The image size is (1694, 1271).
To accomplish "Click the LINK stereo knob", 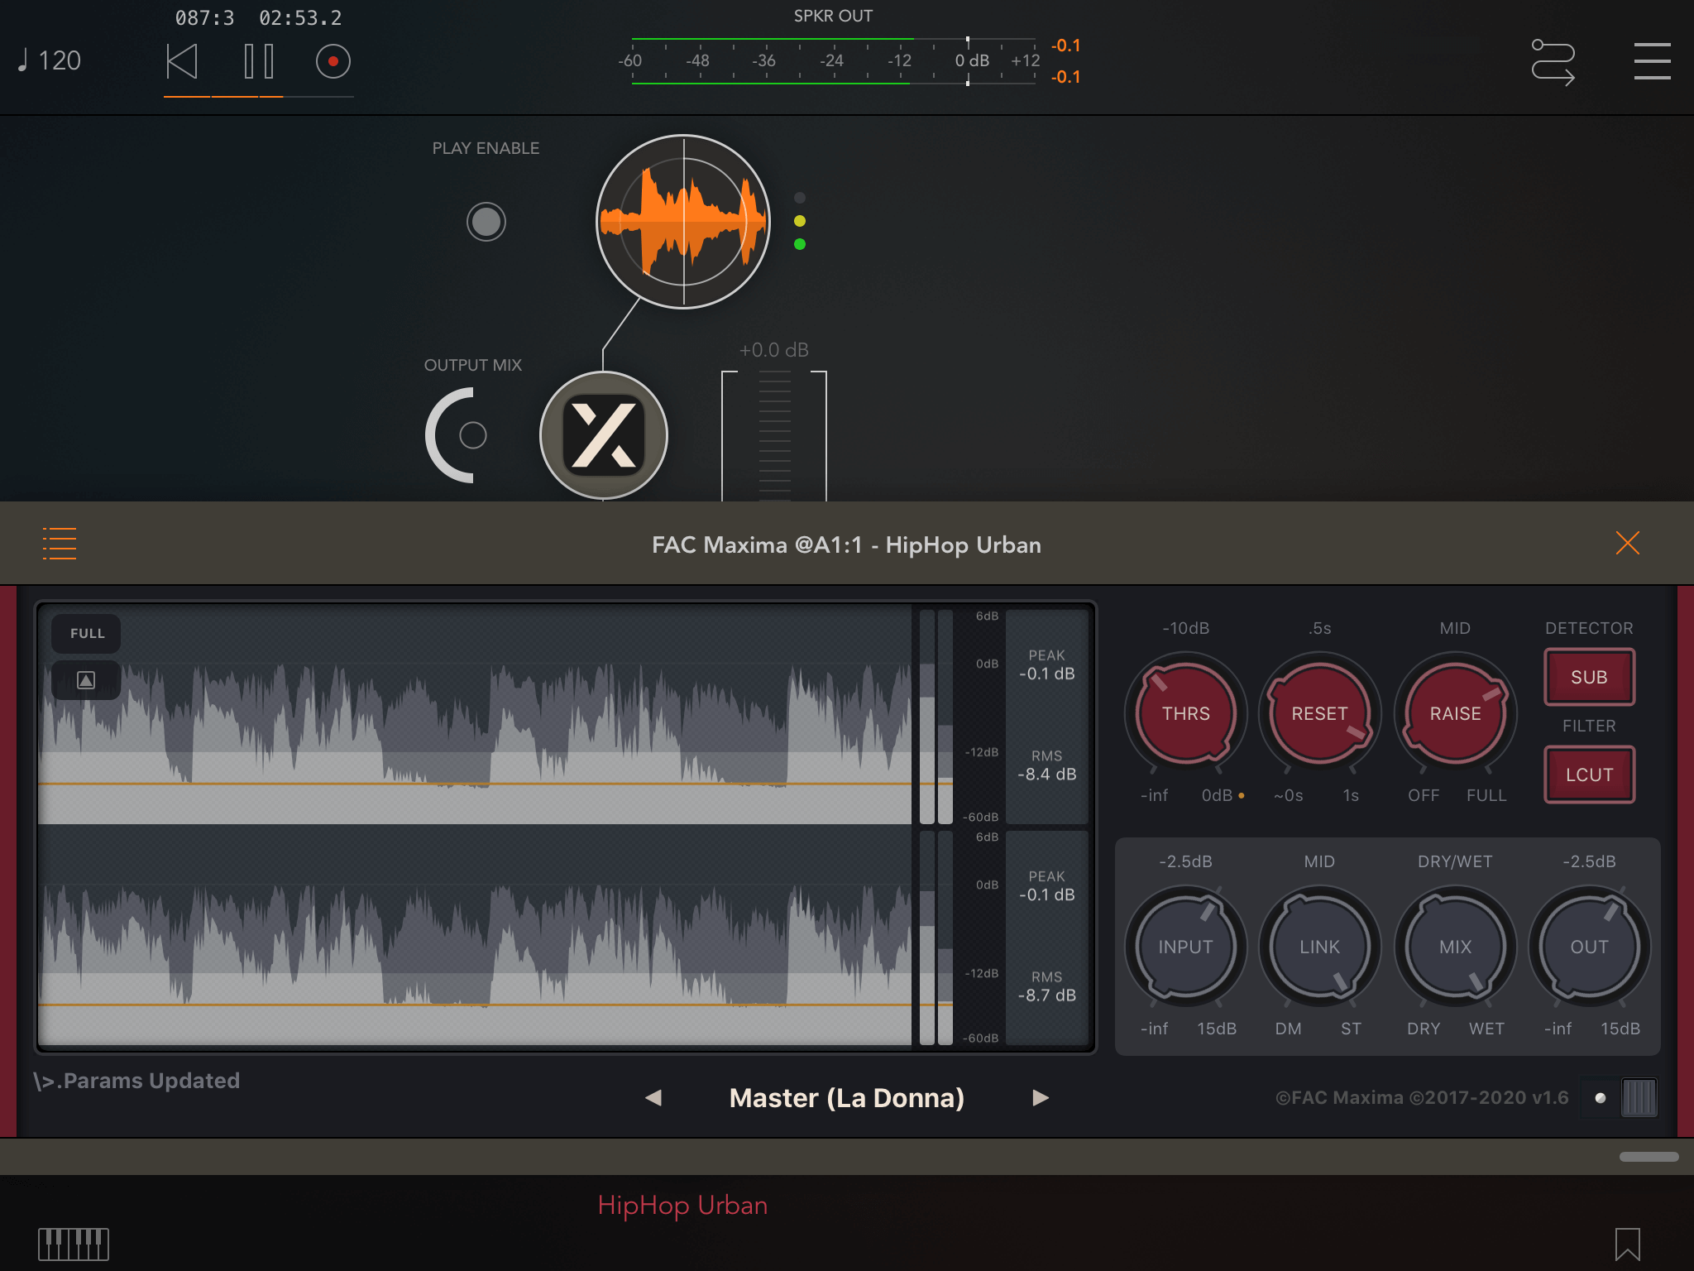I will point(1319,947).
